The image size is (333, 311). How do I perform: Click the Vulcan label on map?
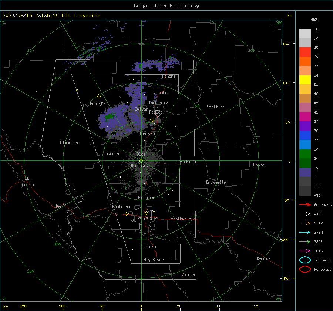click(188, 275)
